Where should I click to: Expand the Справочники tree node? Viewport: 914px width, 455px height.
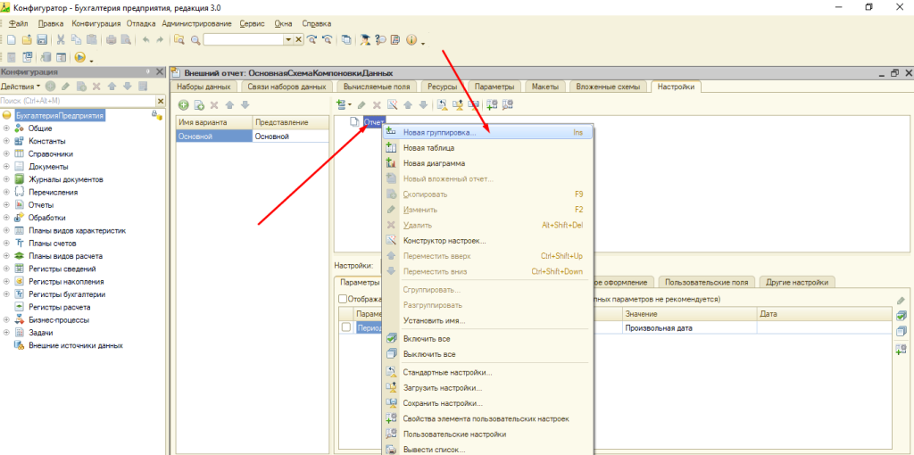[x=6, y=153]
